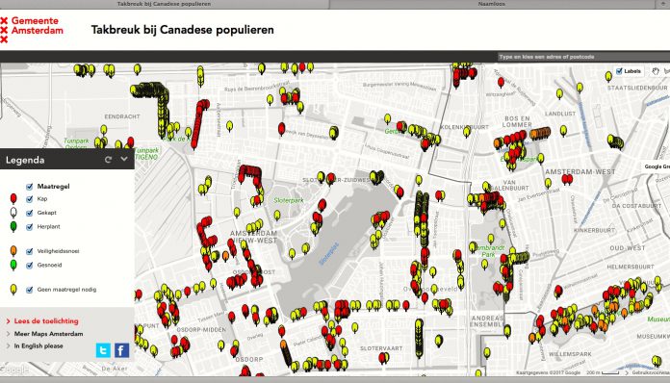This screenshot has width=670, height=383.
Task: Uncheck the Kap checkbox
Action: point(30,199)
